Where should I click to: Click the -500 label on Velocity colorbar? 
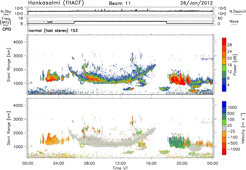[x=232, y=143]
